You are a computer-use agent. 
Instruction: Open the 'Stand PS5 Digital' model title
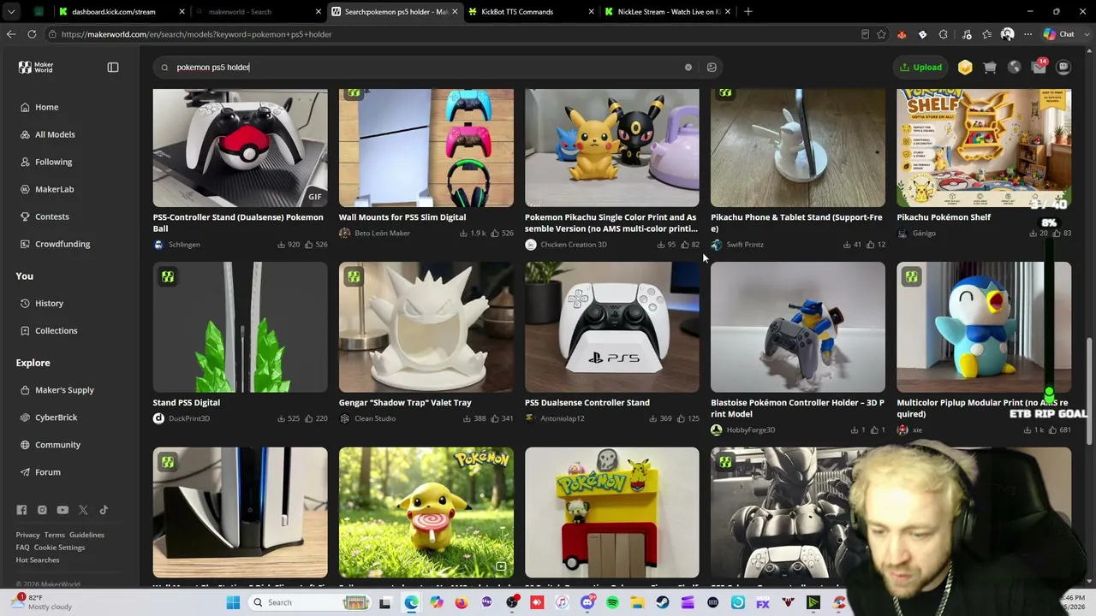[x=187, y=402]
